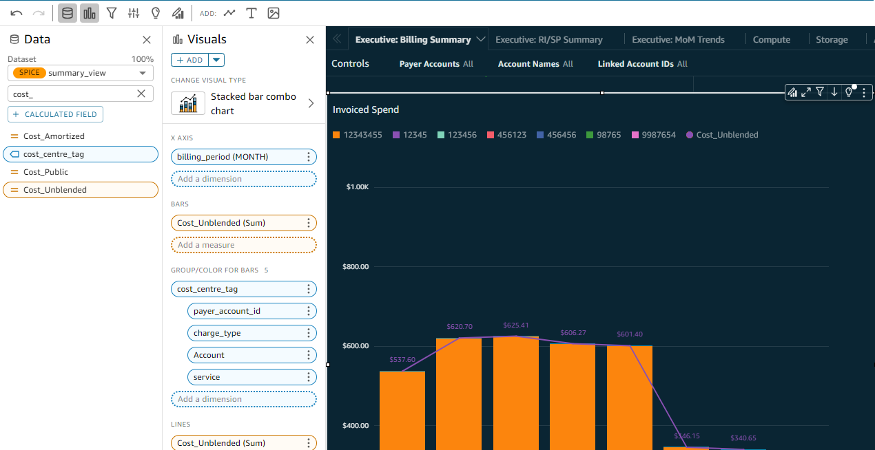
Task: Select the Add line chart icon next to ADD
Action: coord(229,12)
